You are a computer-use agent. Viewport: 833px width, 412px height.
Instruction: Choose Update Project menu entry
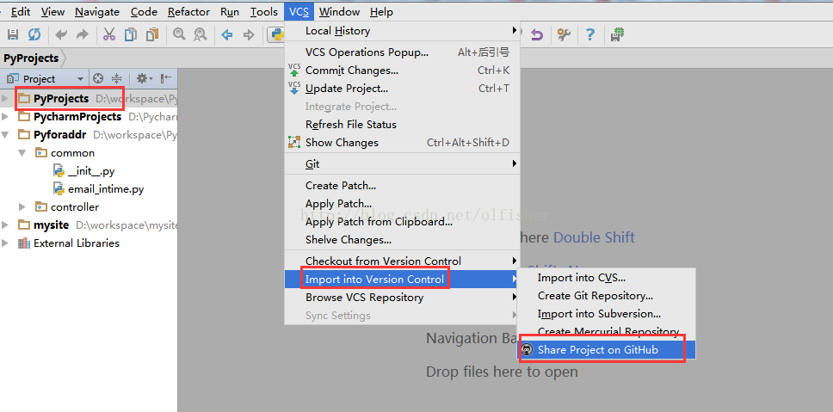pos(402,88)
